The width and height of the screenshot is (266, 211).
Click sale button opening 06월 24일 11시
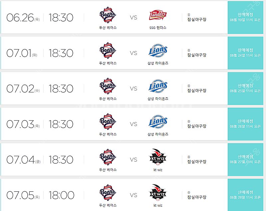(245, 53)
